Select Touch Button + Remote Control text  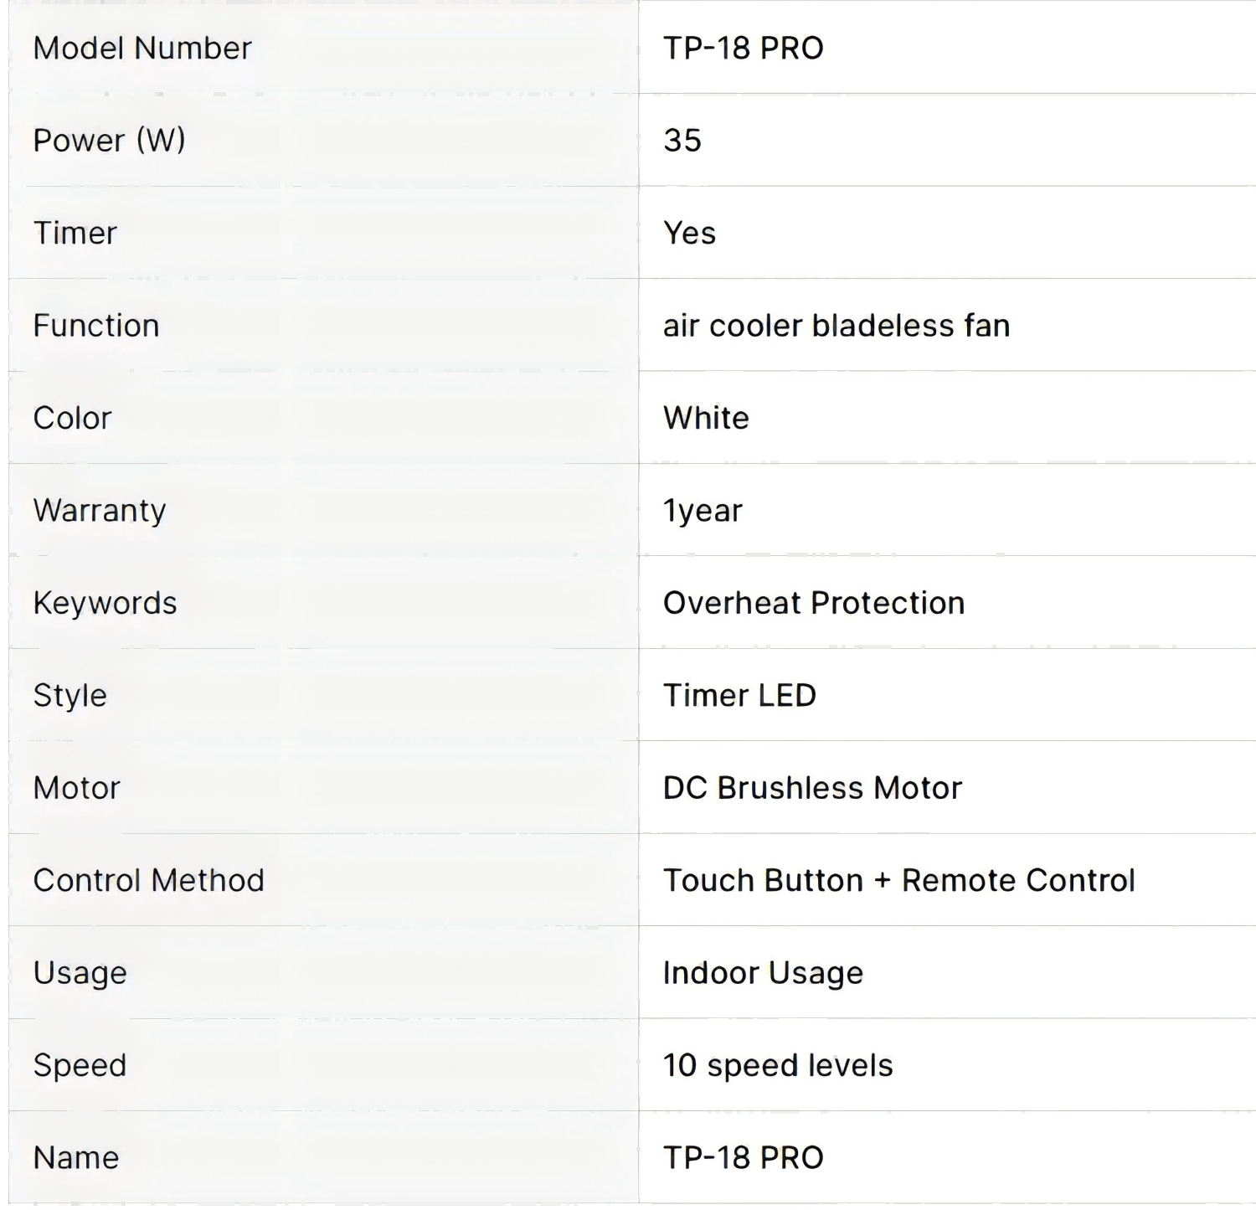click(x=898, y=880)
